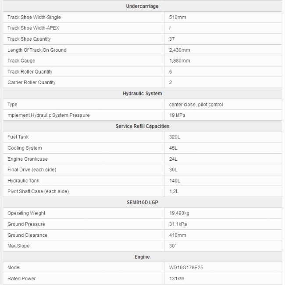Select the Hydraulic Tank row label
285x285 pixels.
(x=23, y=180)
